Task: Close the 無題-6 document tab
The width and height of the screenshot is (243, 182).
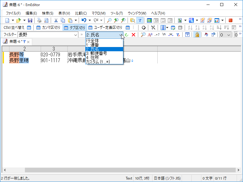Action: (x=28, y=42)
